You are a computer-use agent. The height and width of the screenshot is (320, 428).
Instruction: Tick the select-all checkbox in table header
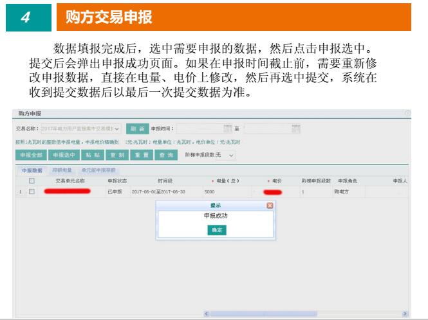pyautogui.click(x=32, y=181)
